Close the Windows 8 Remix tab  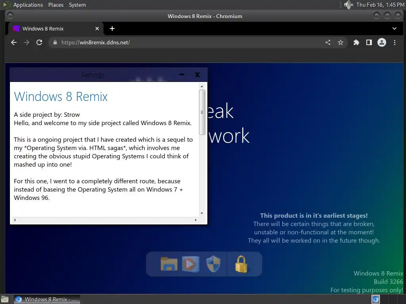pos(97,28)
